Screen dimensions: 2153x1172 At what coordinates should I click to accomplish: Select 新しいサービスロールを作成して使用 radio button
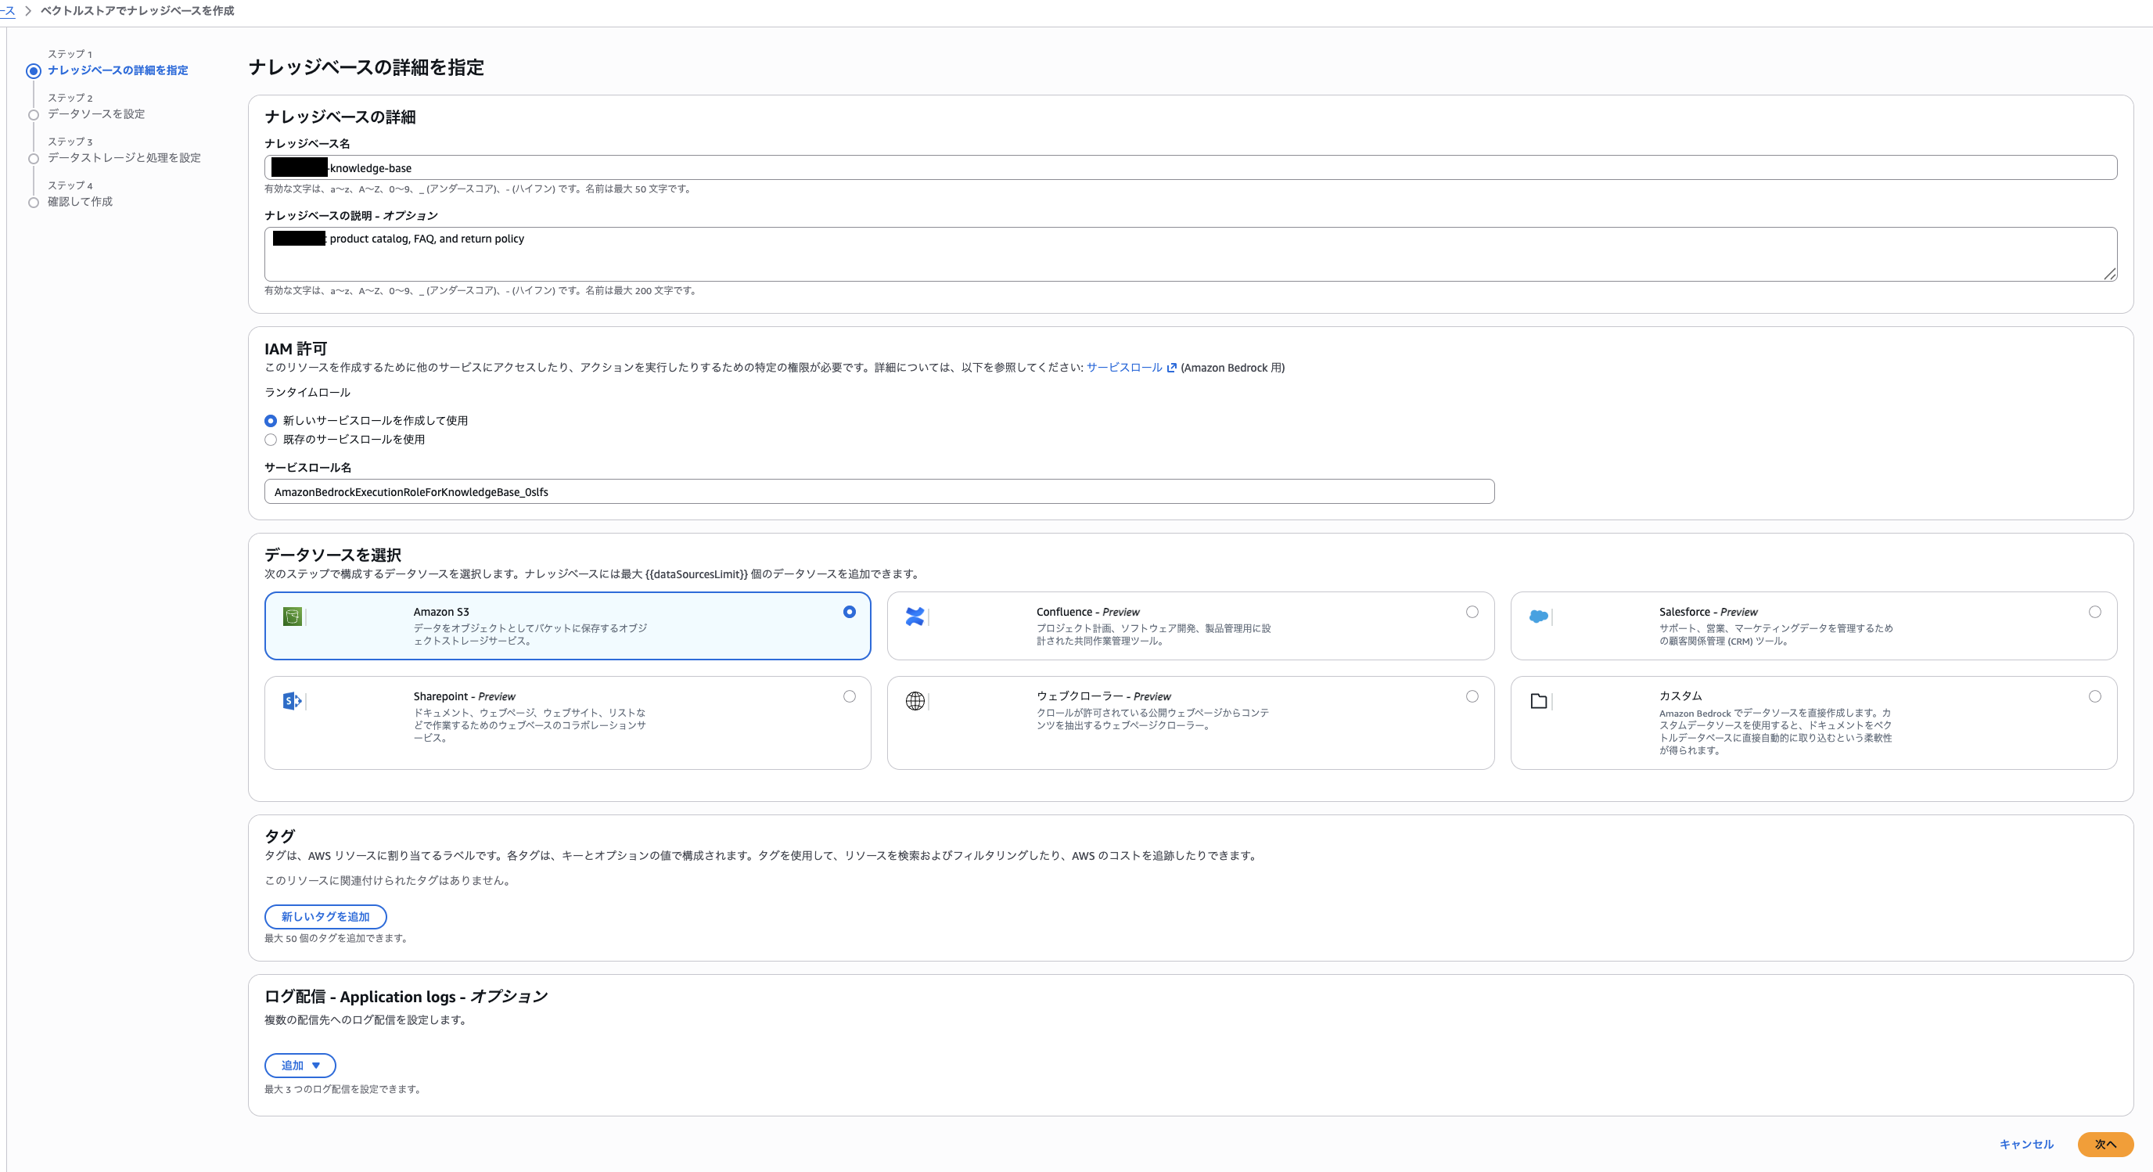(x=271, y=420)
